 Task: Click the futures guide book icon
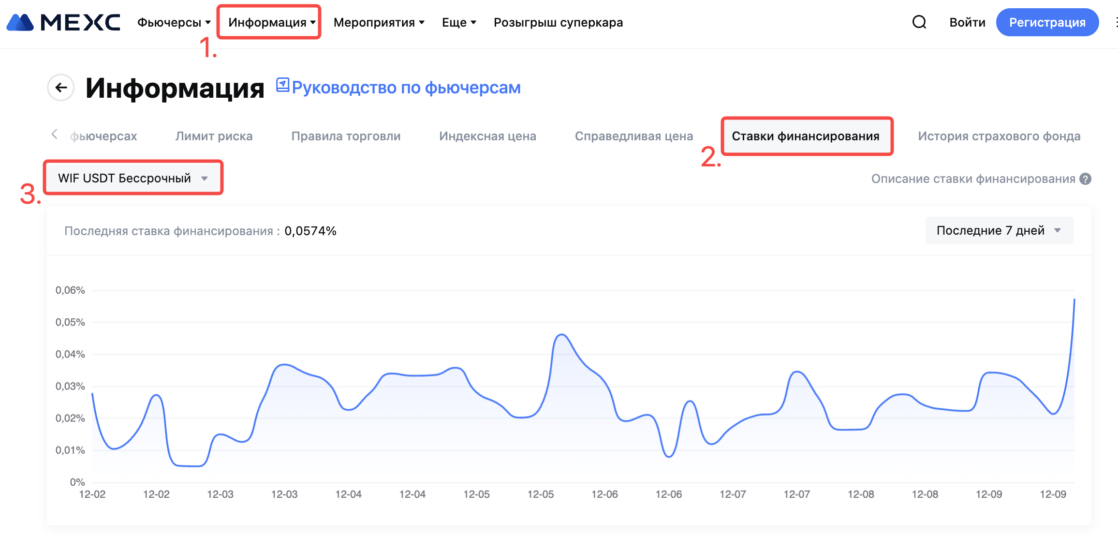pyautogui.click(x=282, y=85)
